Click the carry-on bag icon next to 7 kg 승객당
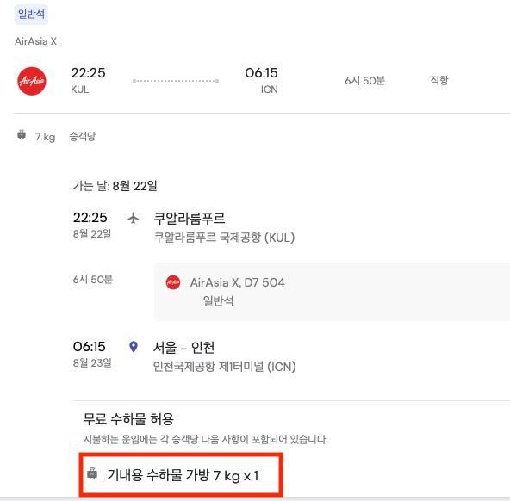The image size is (510, 501). tap(22, 134)
